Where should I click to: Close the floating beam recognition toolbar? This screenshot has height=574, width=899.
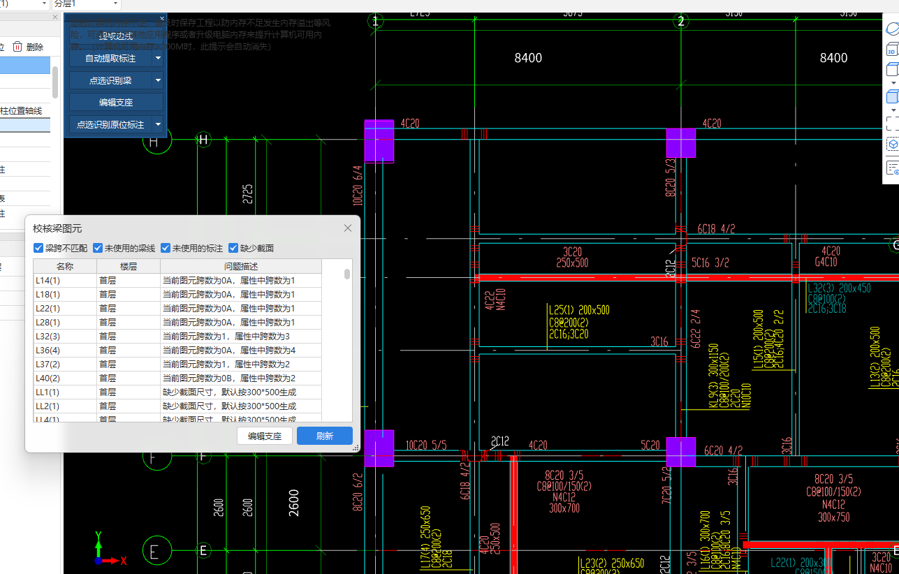click(x=162, y=18)
